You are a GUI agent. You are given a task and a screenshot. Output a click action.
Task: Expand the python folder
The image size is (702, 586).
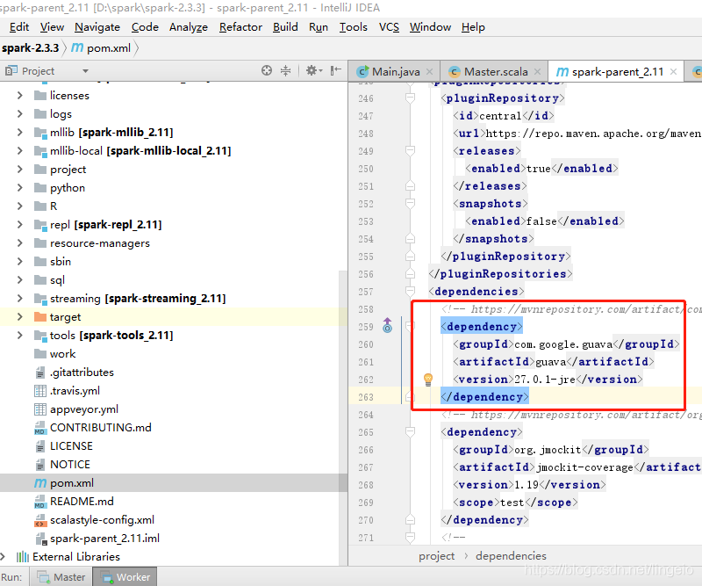click(x=19, y=188)
